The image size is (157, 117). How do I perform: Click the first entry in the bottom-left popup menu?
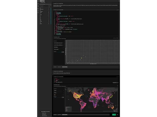(x=44, y=113)
